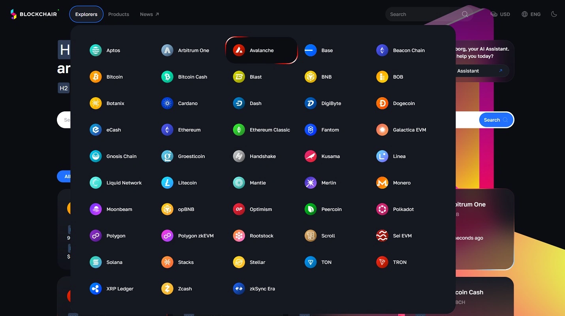
Task: Open the ENG language selector
Action: (x=531, y=14)
